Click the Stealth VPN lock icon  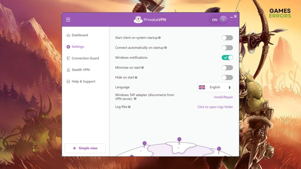coord(68,70)
